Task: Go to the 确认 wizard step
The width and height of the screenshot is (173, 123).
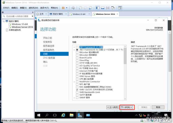Action: point(45,62)
